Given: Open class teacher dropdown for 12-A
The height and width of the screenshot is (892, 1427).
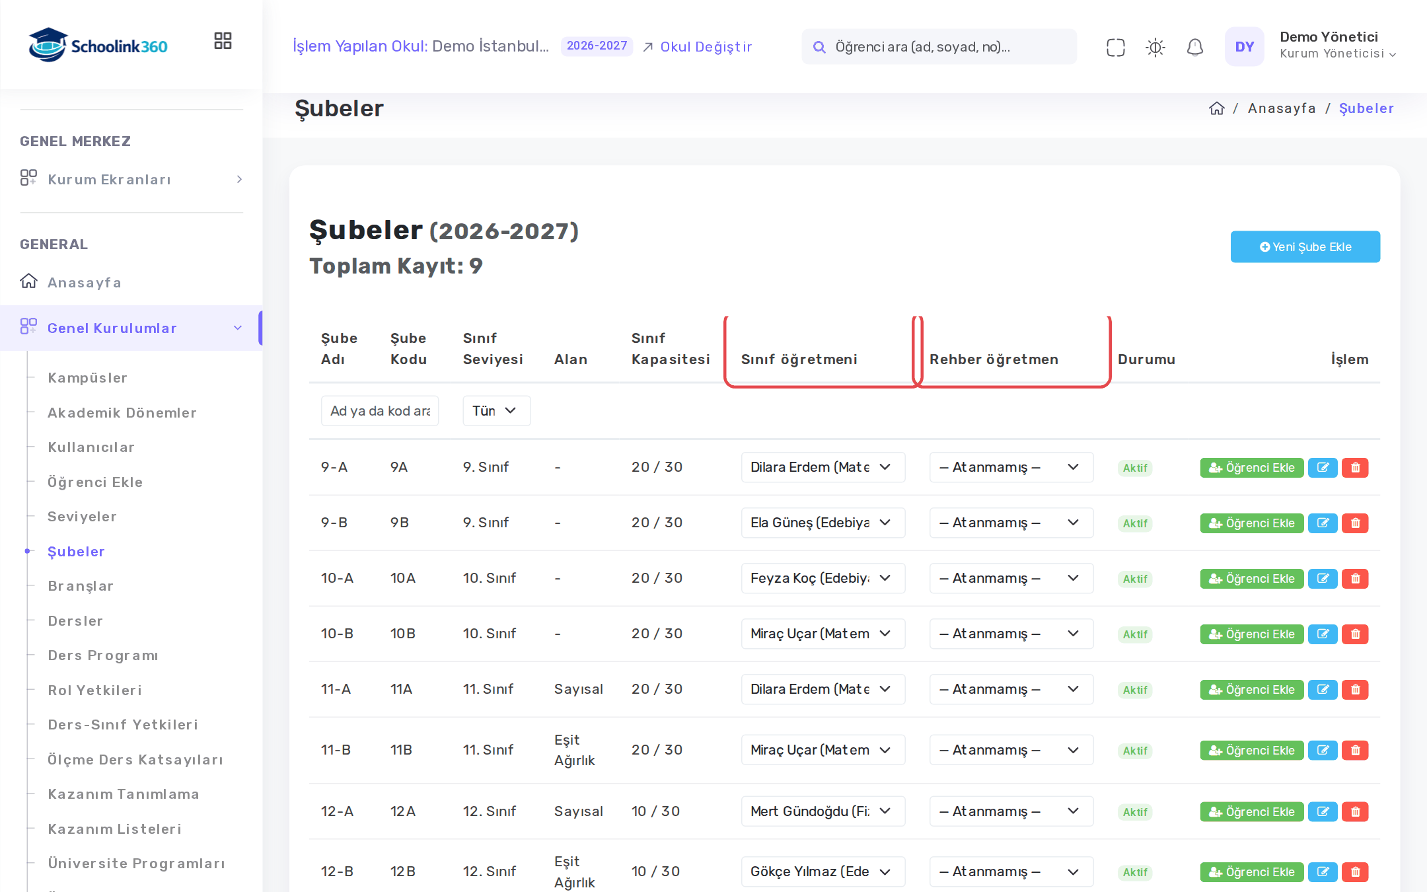Looking at the screenshot, I should pyautogui.click(x=823, y=811).
